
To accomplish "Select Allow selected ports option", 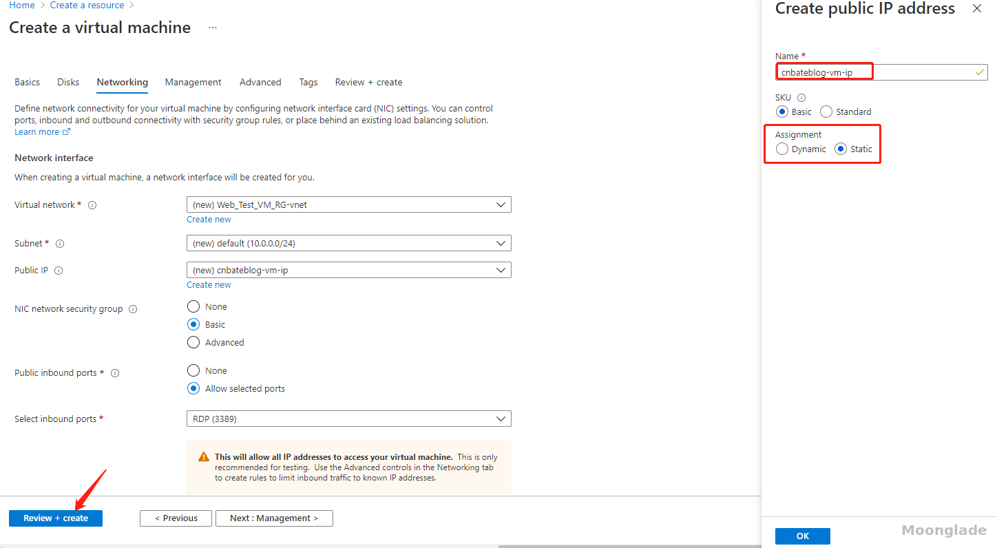I will (x=193, y=388).
